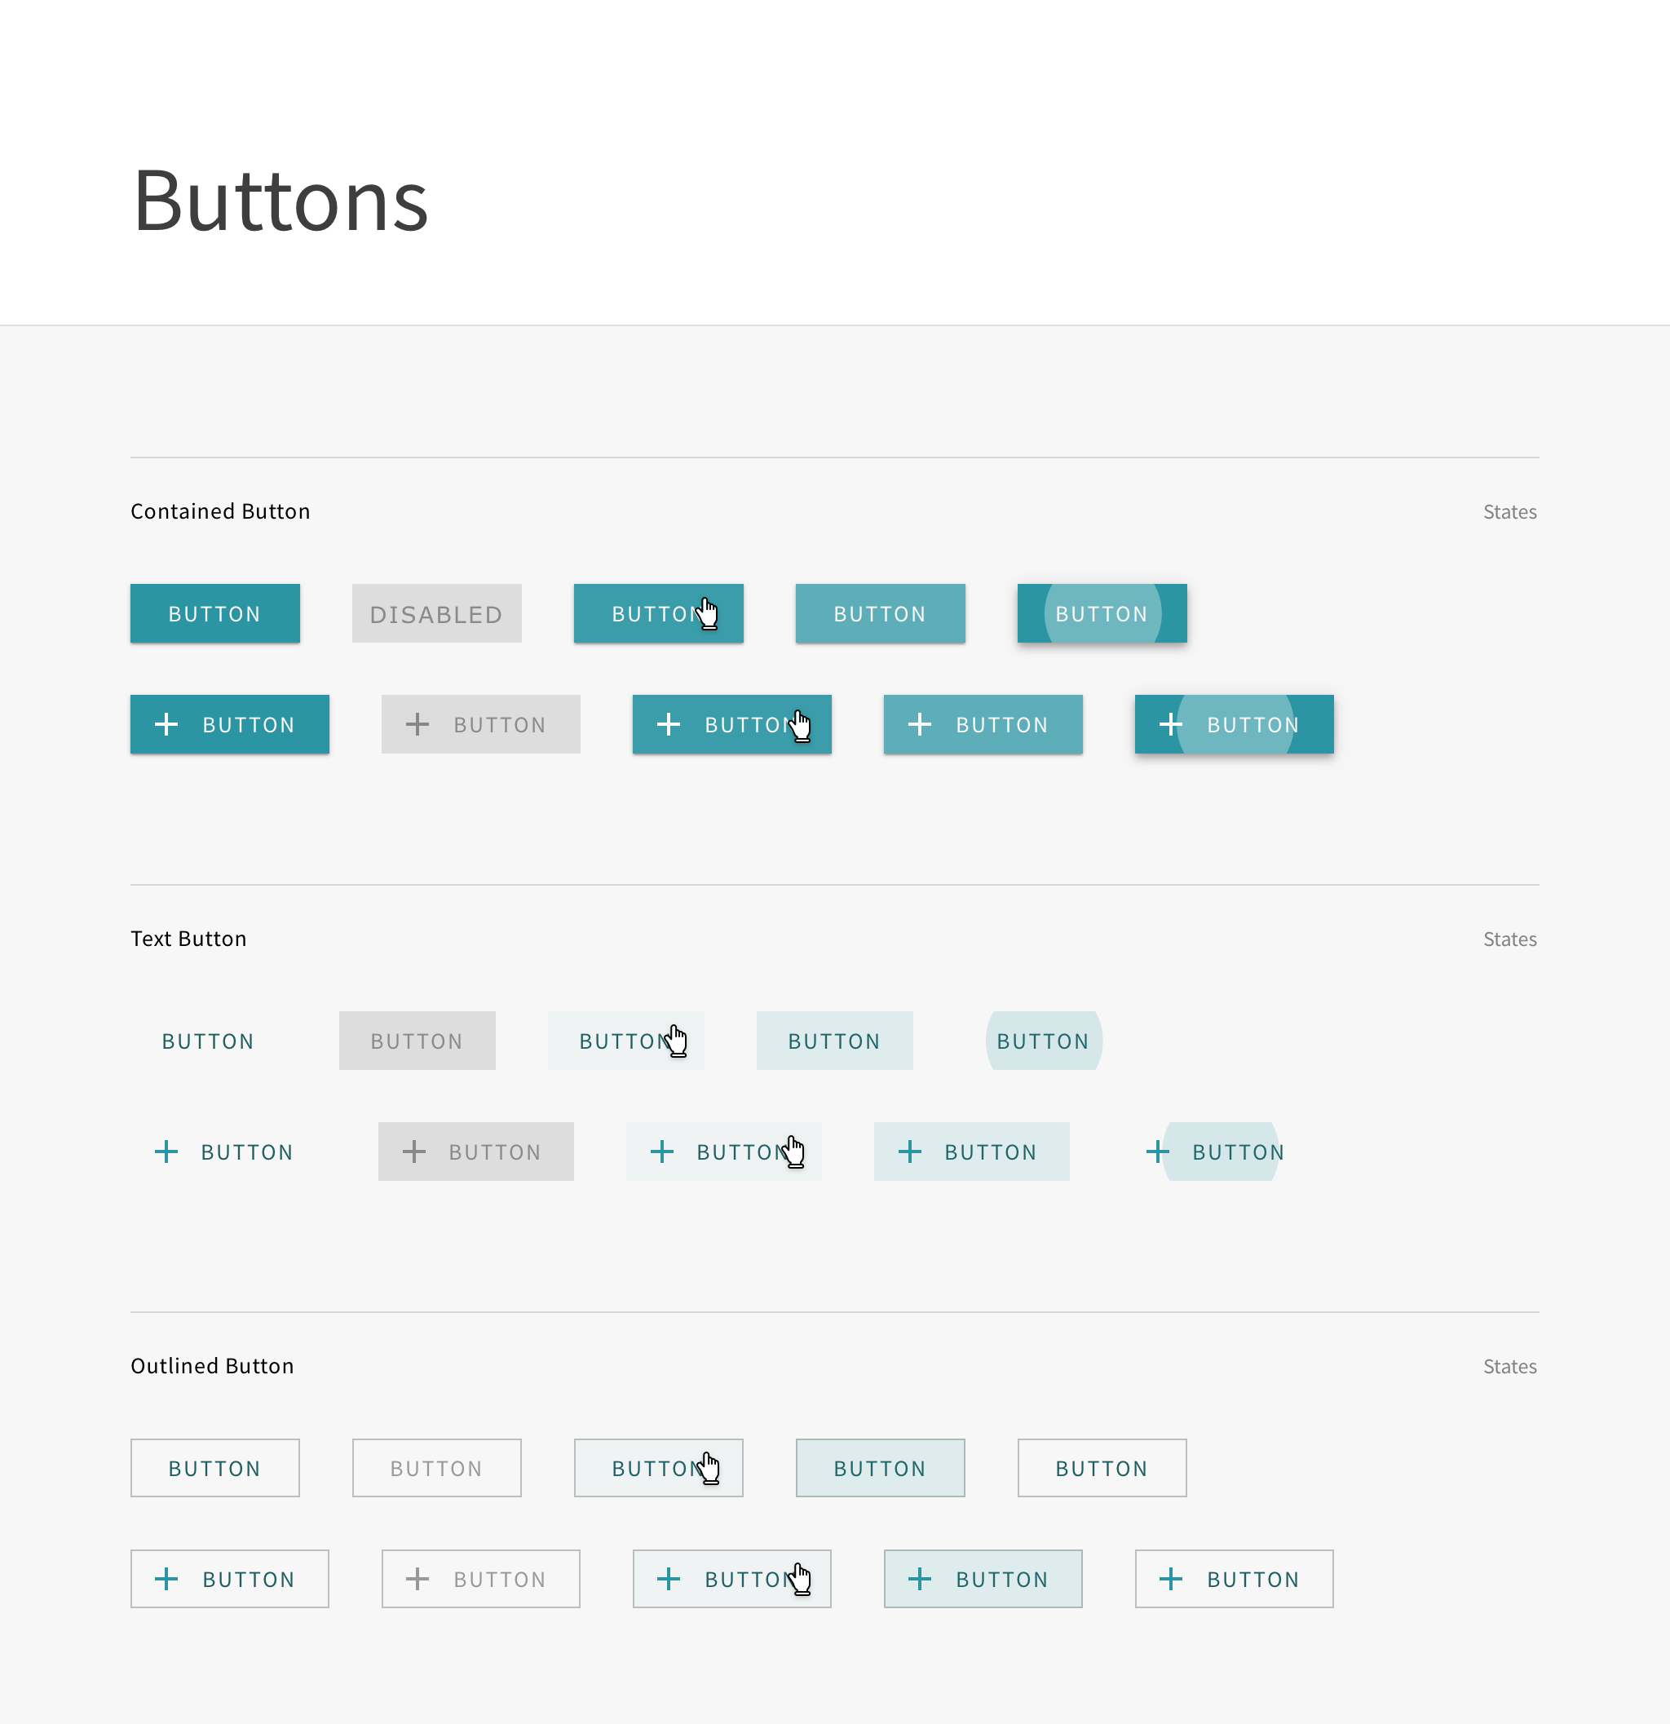Open States link in the Outlined Button section
Viewport: 1670px width, 1724px height.
(x=1509, y=1367)
